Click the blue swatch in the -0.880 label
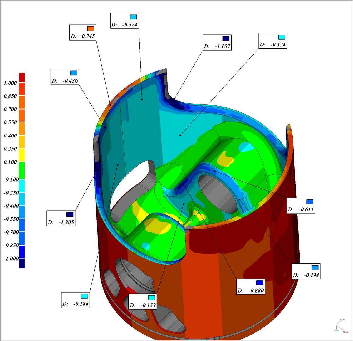Image resolution: width=353 pixels, height=341 pixels. [x=259, y=283]
